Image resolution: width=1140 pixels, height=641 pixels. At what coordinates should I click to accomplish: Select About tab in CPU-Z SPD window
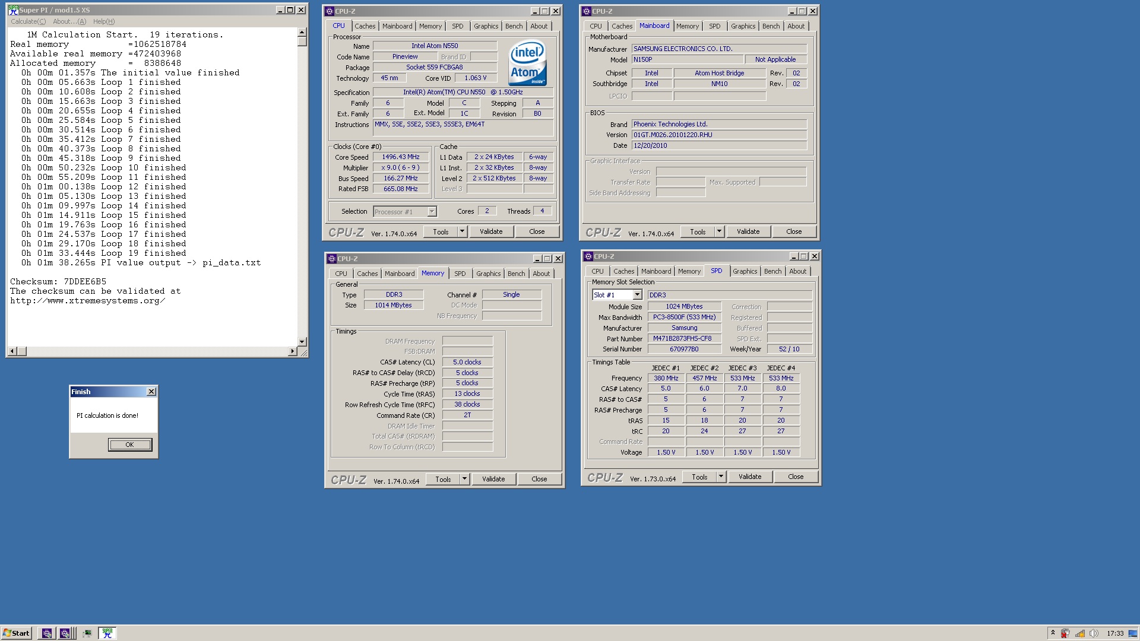(798, 271)
